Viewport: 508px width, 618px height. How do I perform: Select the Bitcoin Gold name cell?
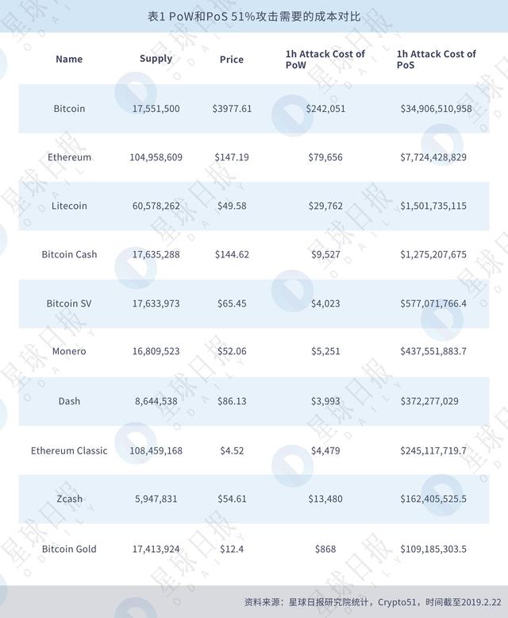[x=69, y=549]
